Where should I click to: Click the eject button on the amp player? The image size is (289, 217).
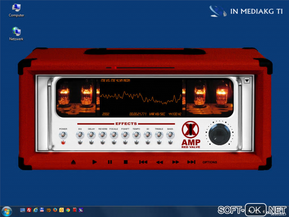(x=73, y=162)
